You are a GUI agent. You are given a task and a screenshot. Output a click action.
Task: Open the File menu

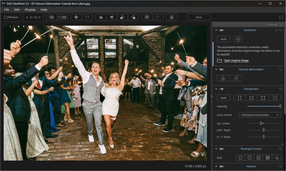[7, 9]
